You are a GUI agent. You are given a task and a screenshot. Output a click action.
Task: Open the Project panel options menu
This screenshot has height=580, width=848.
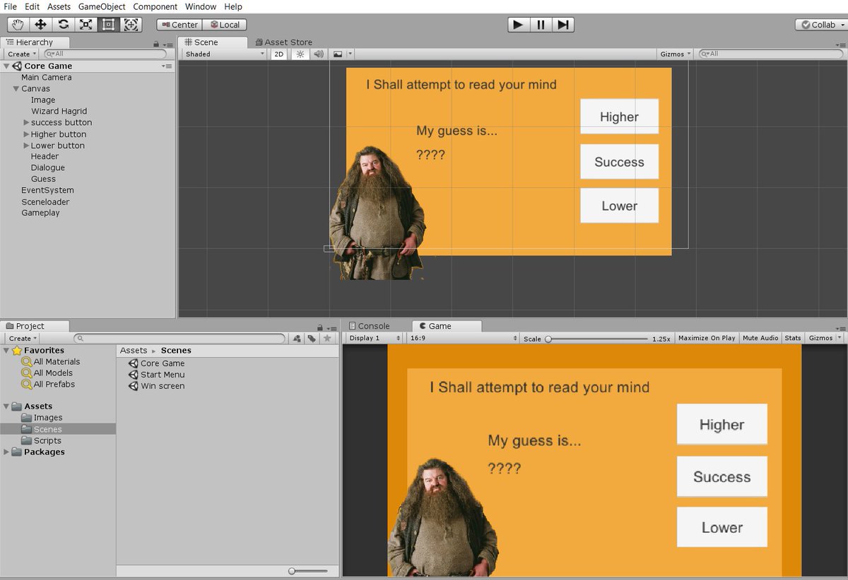pos(331,327)
